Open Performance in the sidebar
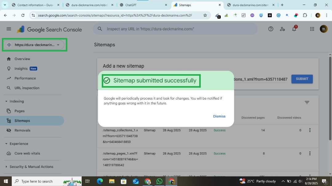Image resolution: width=332 pixels, height=186 pixels. pos(25,78)
